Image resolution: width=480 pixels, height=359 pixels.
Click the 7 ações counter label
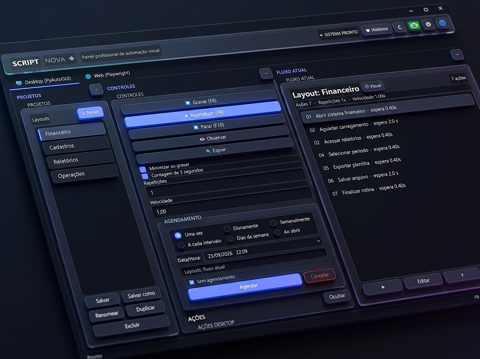(x=458, y=79)
